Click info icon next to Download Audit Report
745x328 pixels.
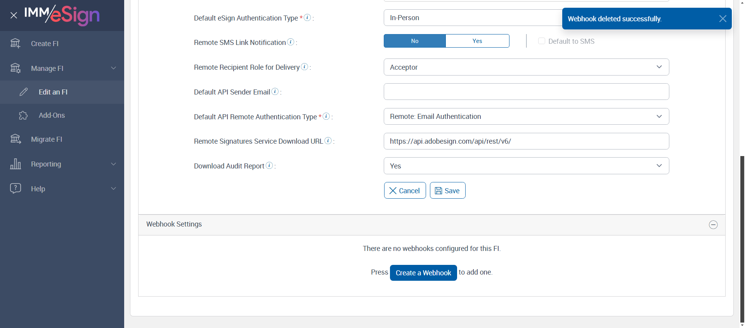269,166
